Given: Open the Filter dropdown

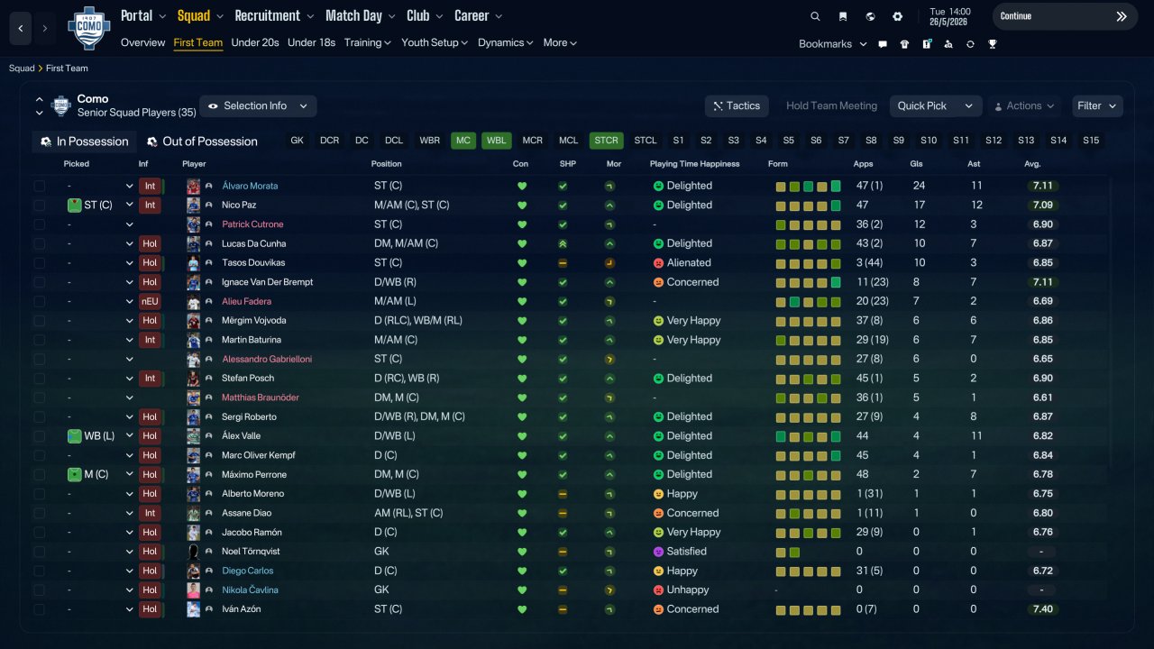Looking at the screenshot, I should [x=1098, y=106].
